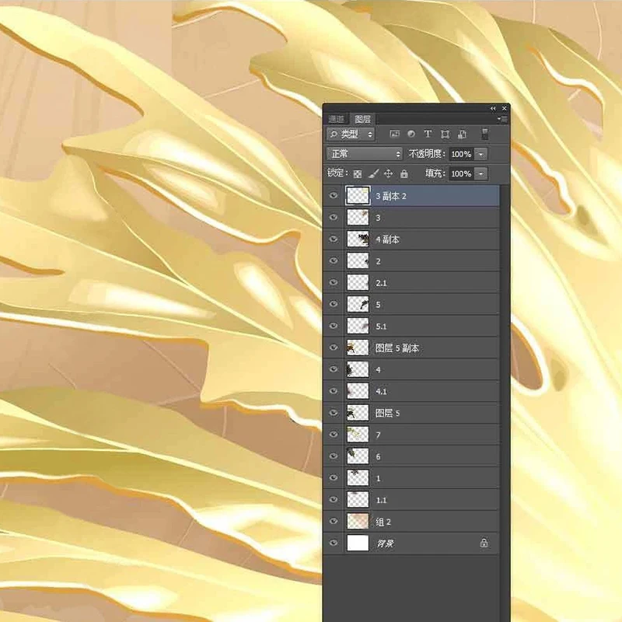Filter layers by smart object type
This screenshot has height=622, width=622.
[462, 134]
